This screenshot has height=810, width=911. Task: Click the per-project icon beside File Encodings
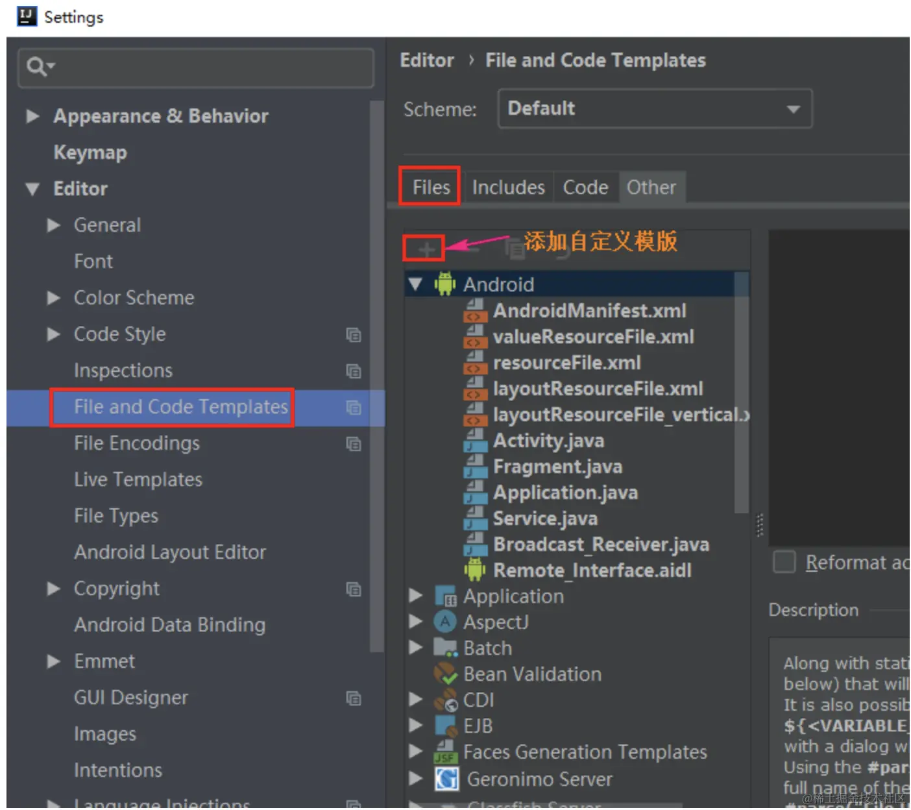pyautogui.click(x=354, y=444)
